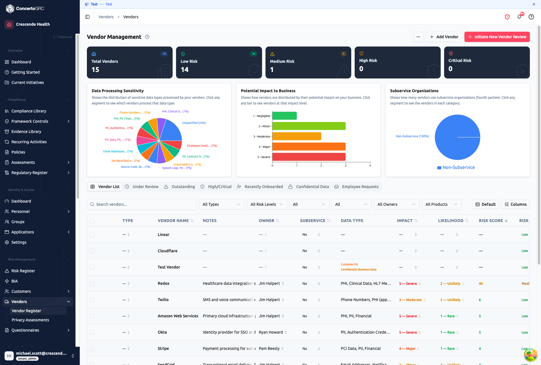Click the High Risk card
This screenshot has height=365, width=541.
(398, 62)
